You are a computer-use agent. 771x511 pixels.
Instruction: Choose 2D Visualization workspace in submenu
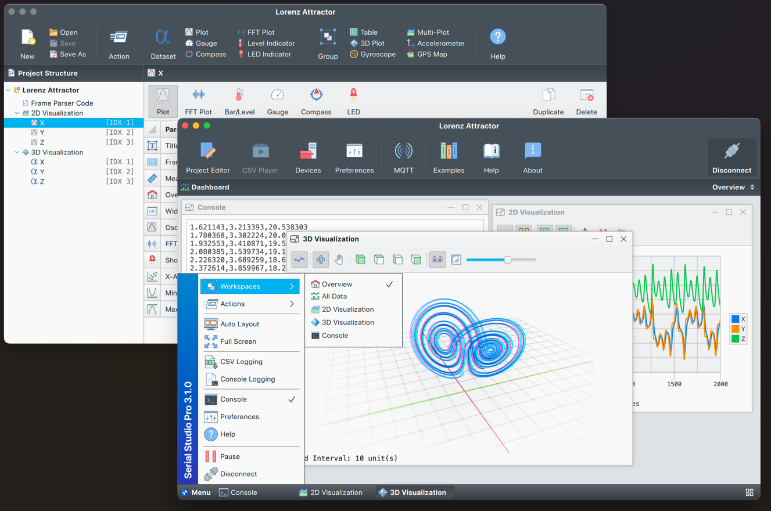[353, 310]
